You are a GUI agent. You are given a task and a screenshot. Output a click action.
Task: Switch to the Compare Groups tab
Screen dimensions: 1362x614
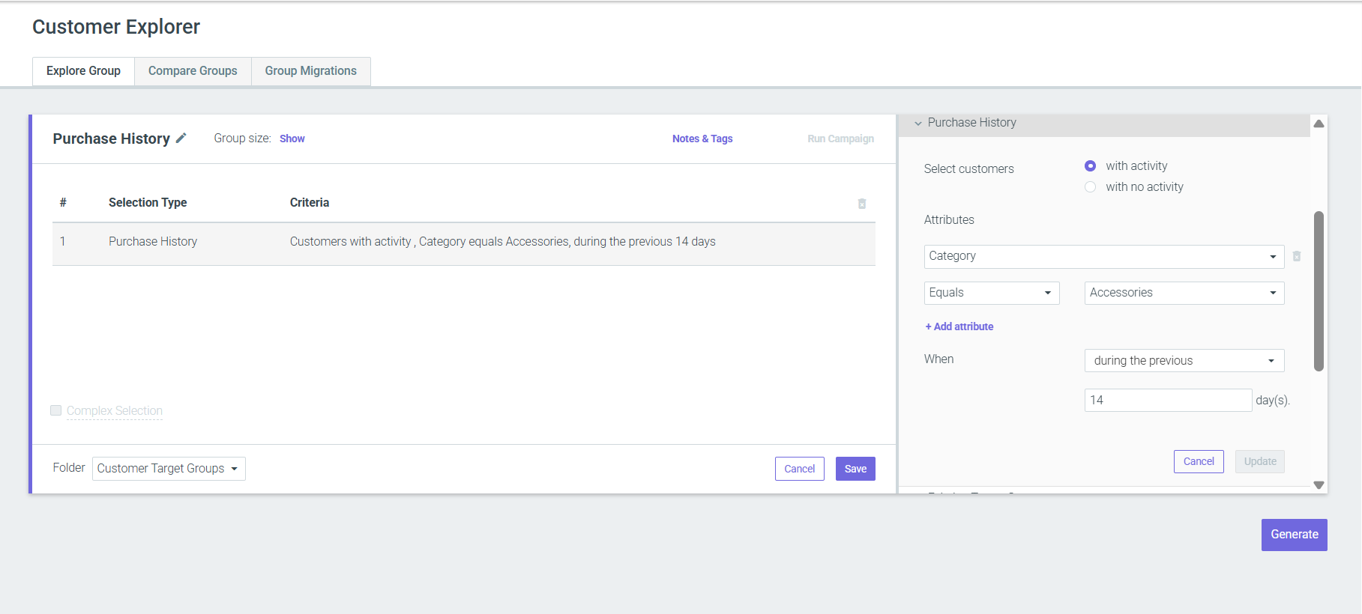tap(193, 71)
